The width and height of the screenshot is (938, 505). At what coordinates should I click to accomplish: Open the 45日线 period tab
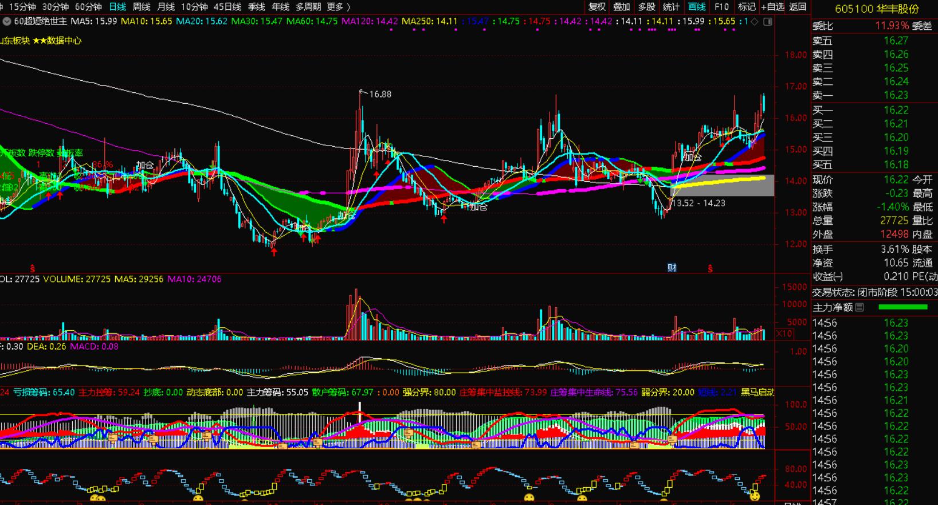tap(227, 7)
